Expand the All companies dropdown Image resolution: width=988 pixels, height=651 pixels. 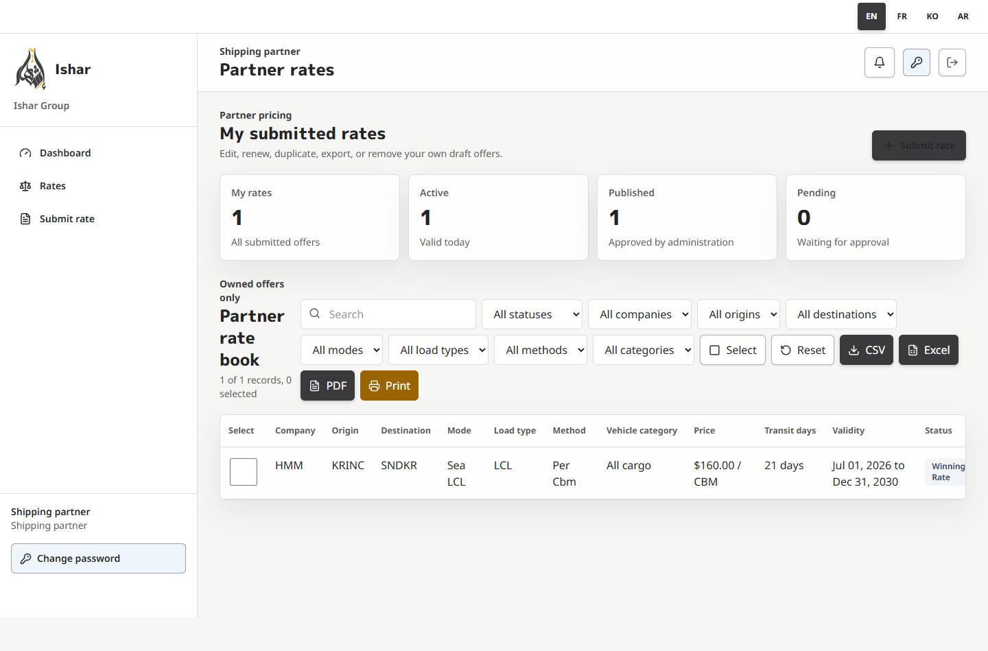click(x=639, y=314)
